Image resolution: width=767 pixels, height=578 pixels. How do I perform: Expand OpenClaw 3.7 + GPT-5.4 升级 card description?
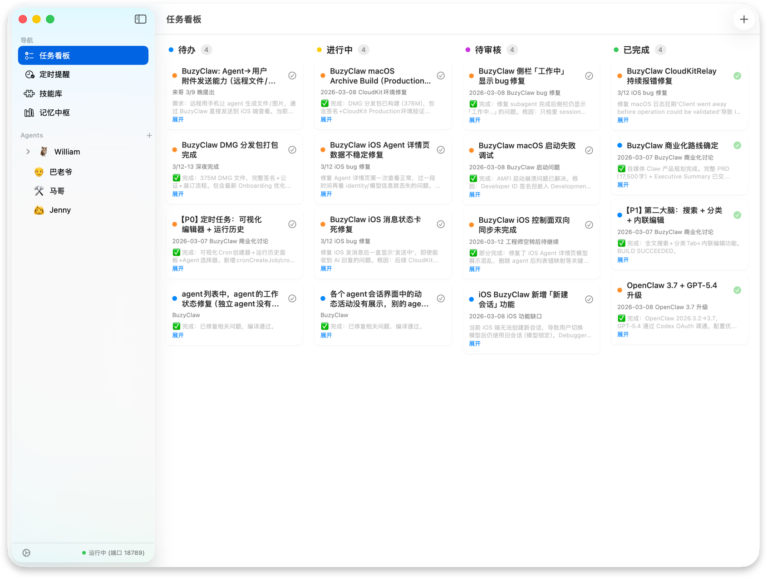pyautogui.click(x=623, y=334)
